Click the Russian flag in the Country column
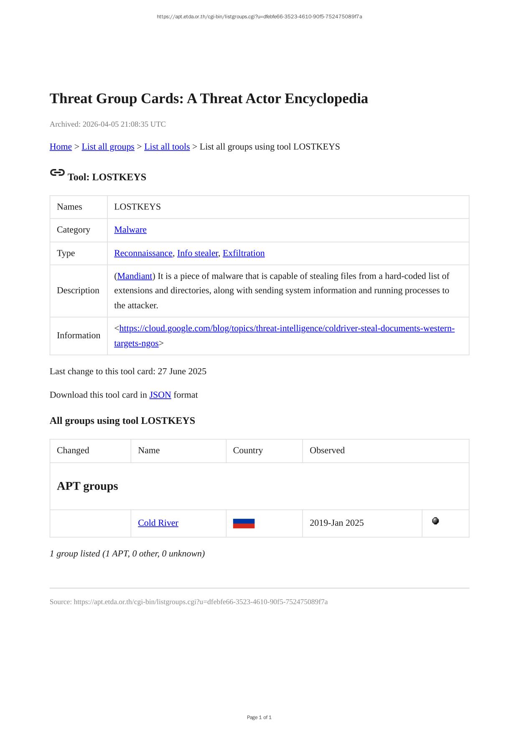Viewport: 519px width, 734px height. pyautogui.click(x=244, y=523)
